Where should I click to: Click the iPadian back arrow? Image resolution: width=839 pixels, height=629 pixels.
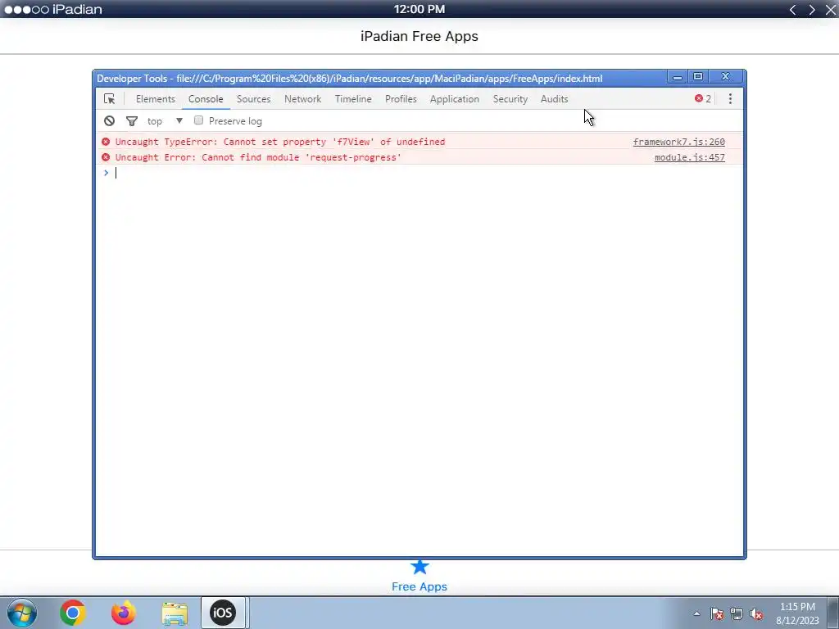[793, 10]
